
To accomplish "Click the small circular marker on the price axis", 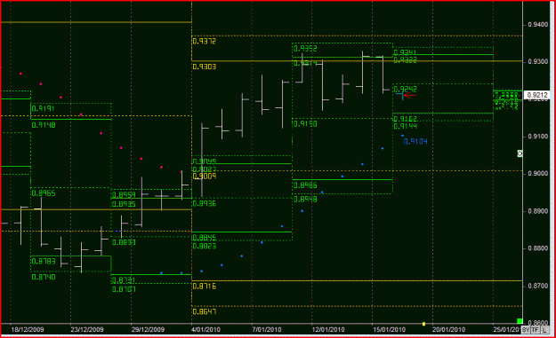I will tap(520, 153).
